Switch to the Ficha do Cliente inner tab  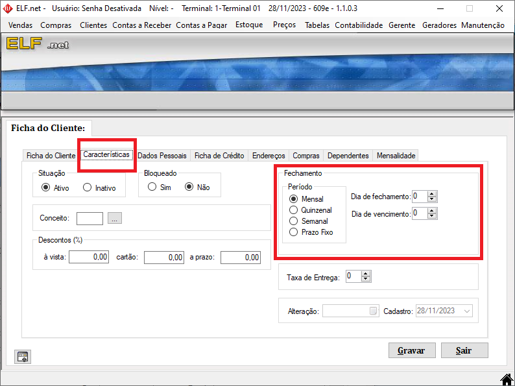click(51, 156)
